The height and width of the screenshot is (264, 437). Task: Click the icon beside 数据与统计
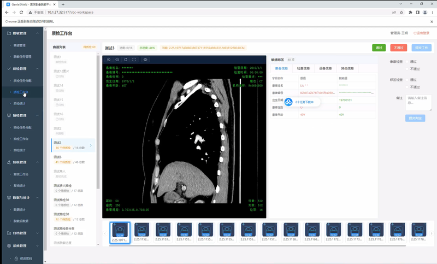click(x=9, y=198)
